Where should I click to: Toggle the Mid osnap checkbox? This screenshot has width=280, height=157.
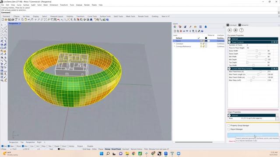pos(23,146)
